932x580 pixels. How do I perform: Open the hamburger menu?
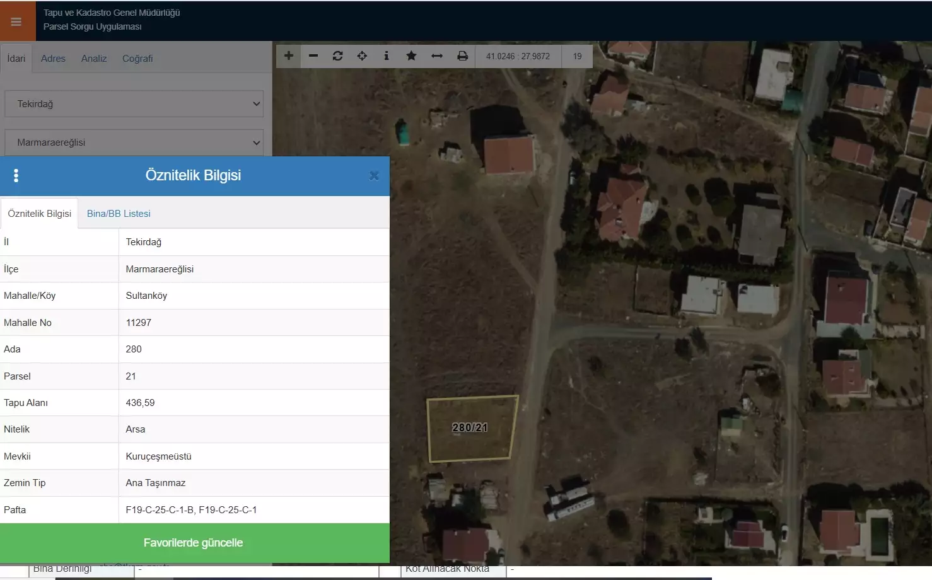[x=16, y=22]
